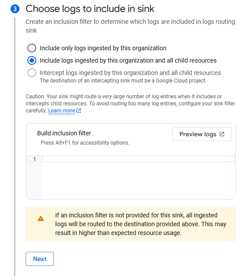Click the empty editor area below line 1

[136, 180]
